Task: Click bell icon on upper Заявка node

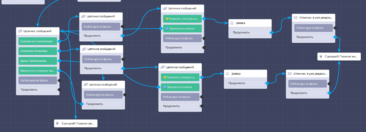Action: 232,23
